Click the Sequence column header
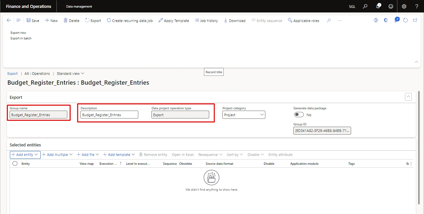This screenshot has height=214, width=424. (x=170, y=163)
